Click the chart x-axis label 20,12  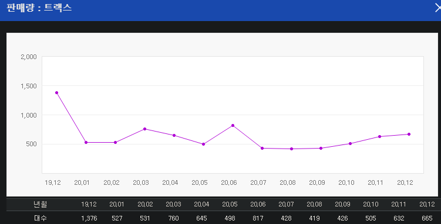405,182
